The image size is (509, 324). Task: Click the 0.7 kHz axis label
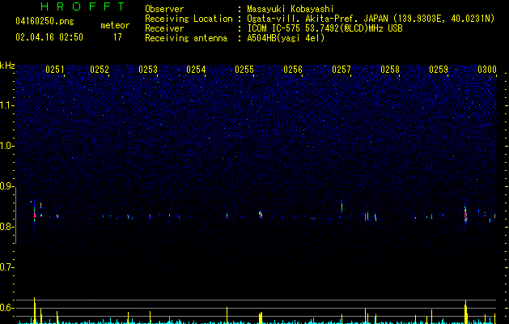click(x=7, y=267)
